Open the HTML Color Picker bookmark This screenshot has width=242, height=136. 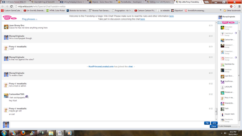coord(56,11)
